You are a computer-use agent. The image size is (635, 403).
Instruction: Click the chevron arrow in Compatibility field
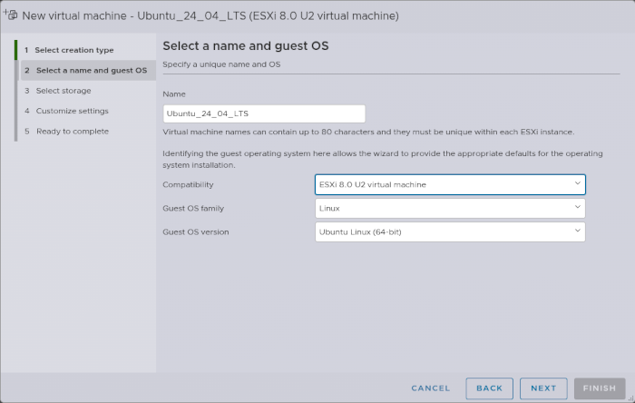point(577,184)
